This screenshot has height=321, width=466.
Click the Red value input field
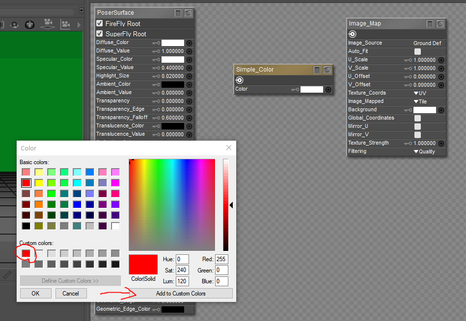[x=221, y=259]
